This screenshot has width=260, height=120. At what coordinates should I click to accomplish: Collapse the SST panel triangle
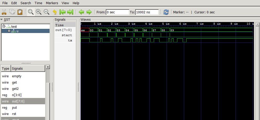pyautogui.click(x=2, y=20)
